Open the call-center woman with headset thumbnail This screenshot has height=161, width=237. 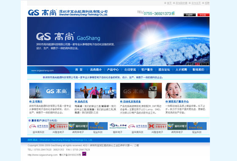click(x=186, y=91)
